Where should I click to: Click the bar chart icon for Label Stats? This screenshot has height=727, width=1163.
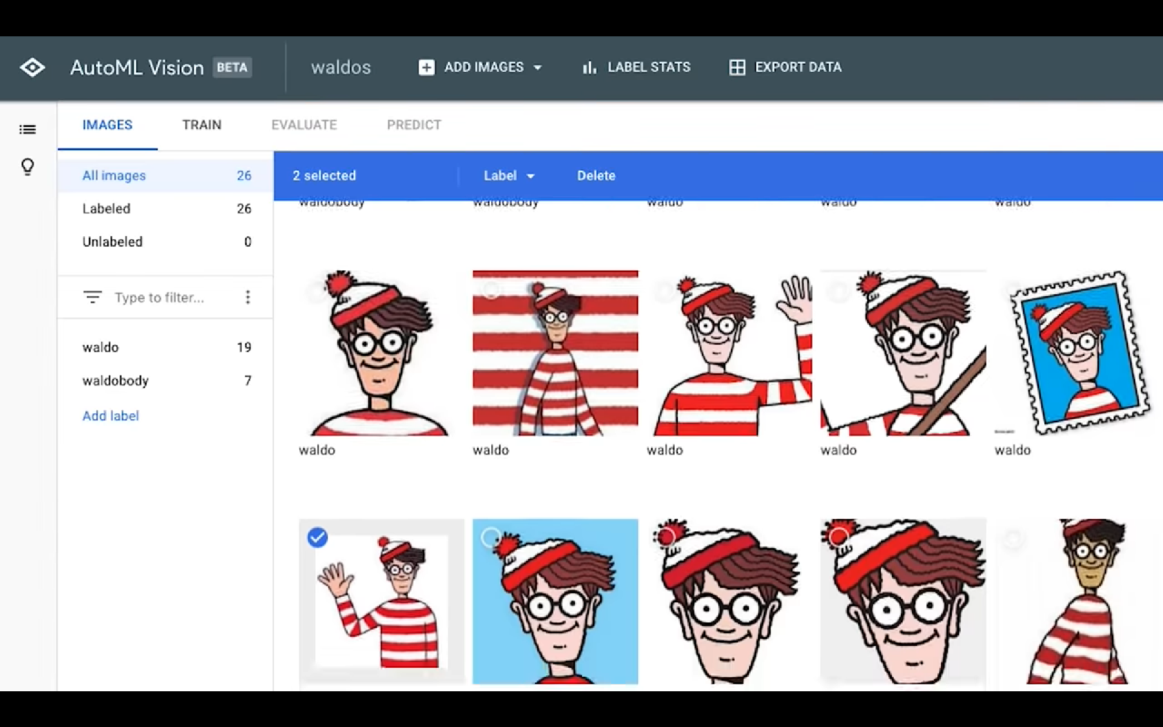tap(589, 67)
